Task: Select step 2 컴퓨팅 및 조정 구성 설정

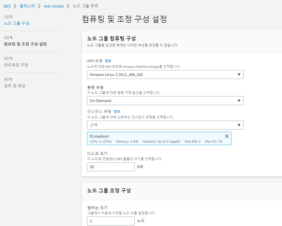Action: pyautogui.click(x=25, y=44)
